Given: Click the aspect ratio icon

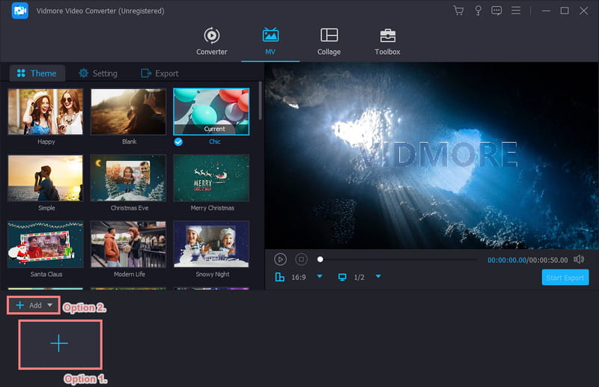Looking at the screenshot, I should coord(279,277).
